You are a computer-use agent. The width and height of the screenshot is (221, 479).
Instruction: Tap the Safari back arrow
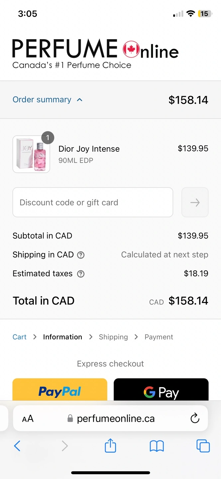coord(17,446)
